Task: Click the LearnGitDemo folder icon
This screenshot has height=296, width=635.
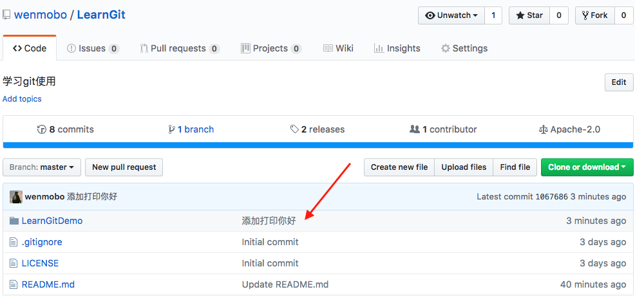Action: [x=14, y=221]
